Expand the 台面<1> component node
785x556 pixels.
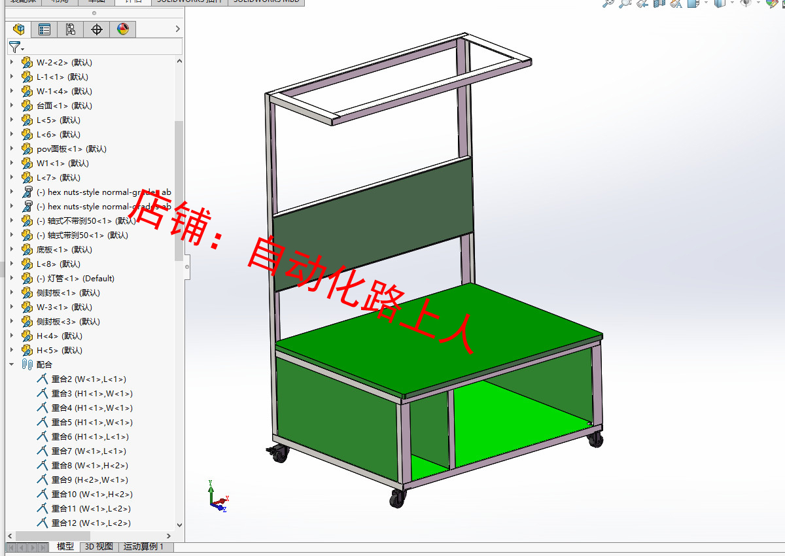[11, 106]
